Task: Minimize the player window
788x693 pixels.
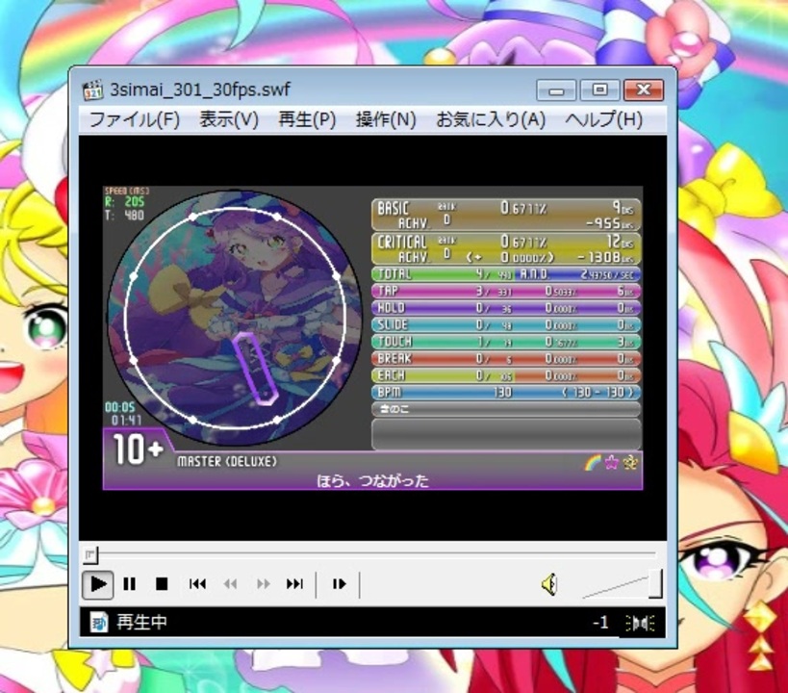Action: click(556, 90)
